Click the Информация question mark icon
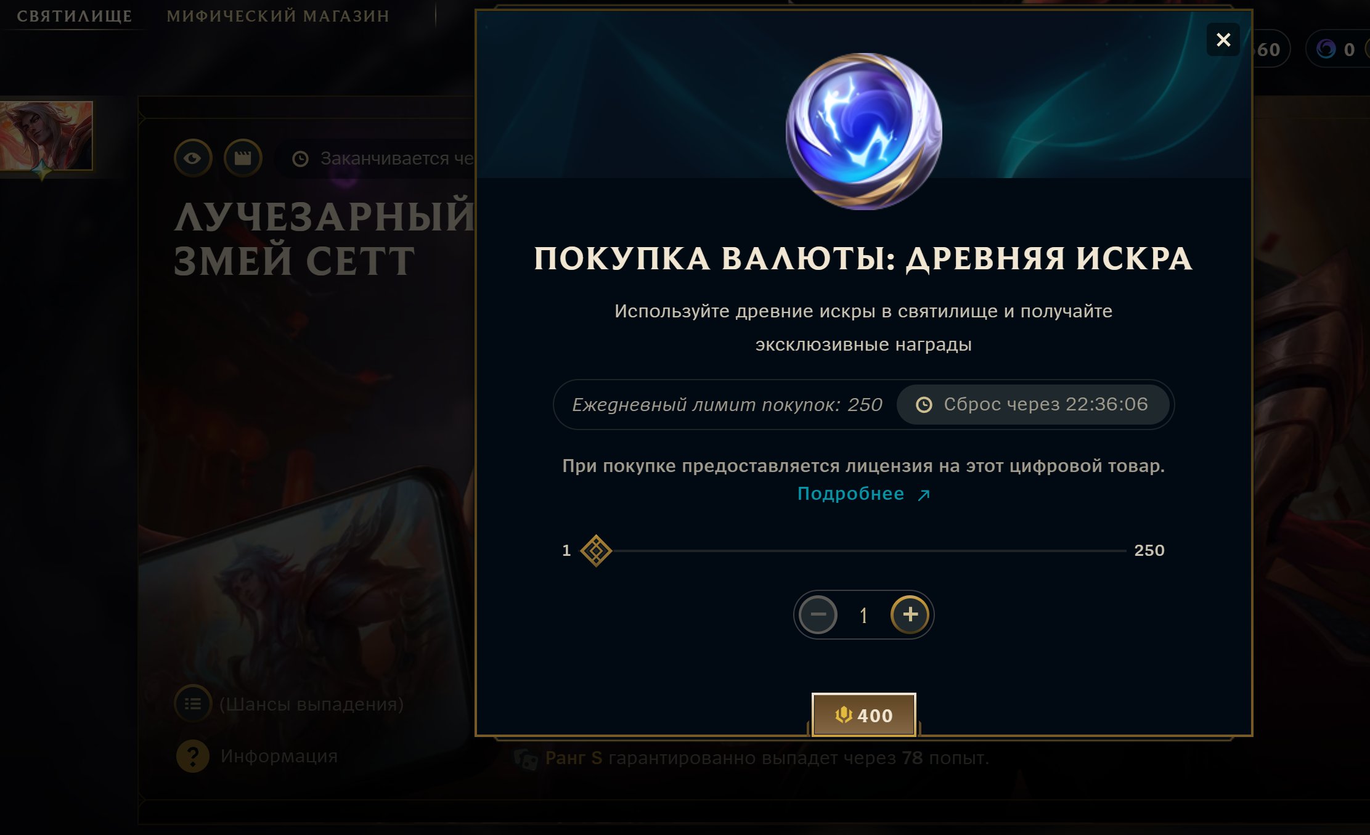 [193, 756]
